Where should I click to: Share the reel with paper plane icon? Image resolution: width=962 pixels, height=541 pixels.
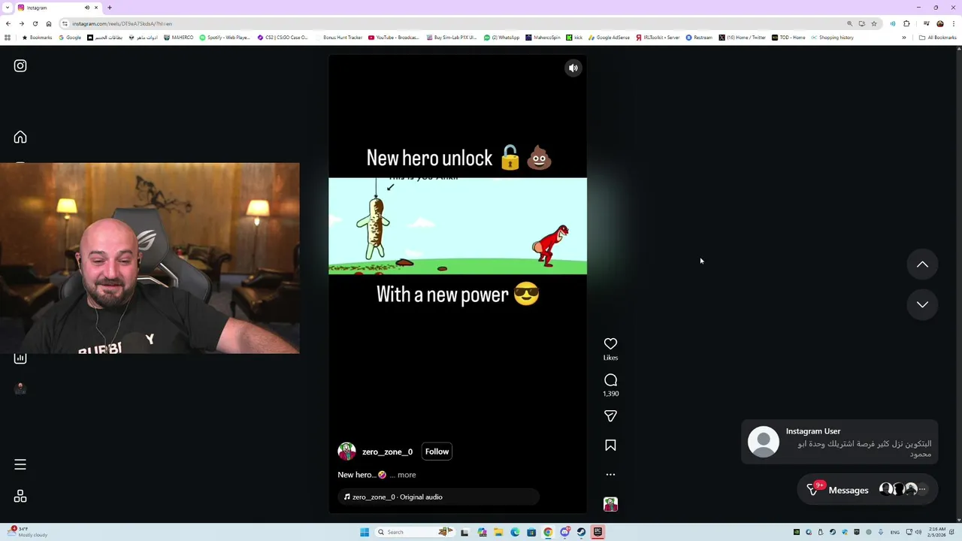610,416
